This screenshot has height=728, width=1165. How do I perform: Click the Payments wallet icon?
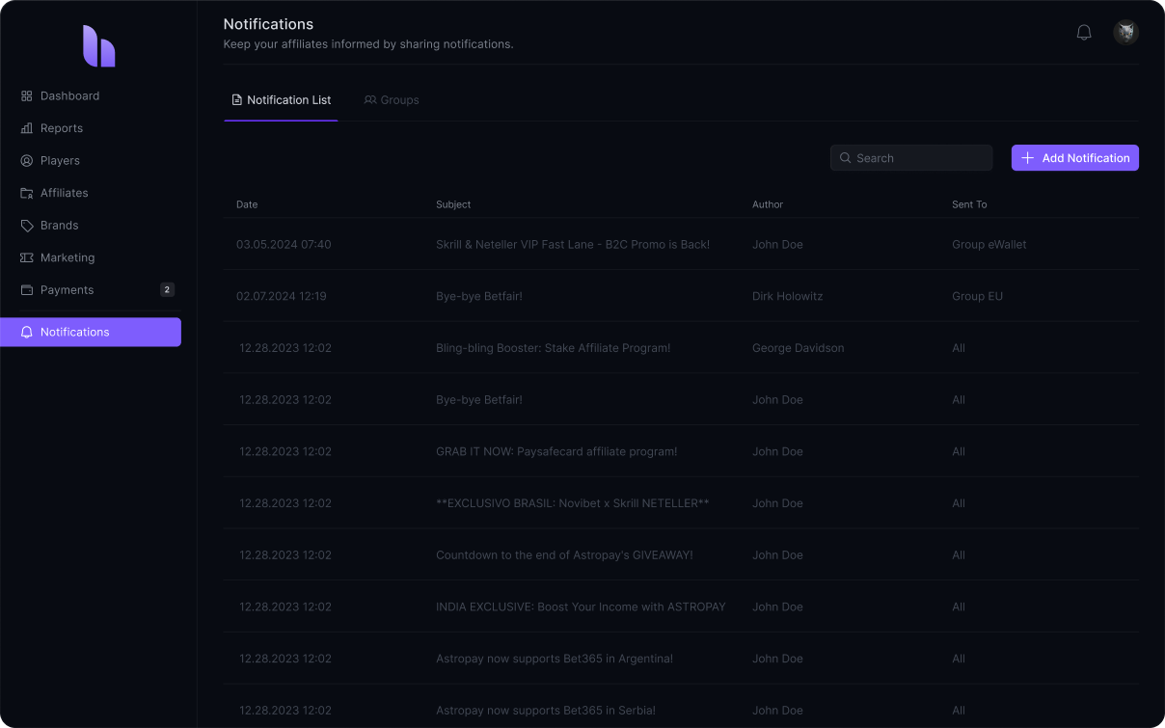click(27, 290)
